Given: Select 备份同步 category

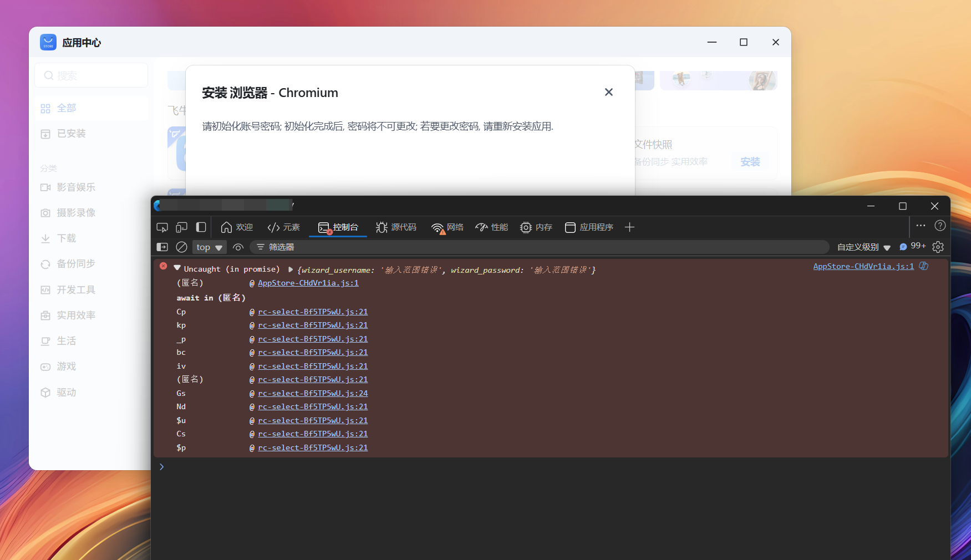Looking at the screenshot, I should click(91, 264).
